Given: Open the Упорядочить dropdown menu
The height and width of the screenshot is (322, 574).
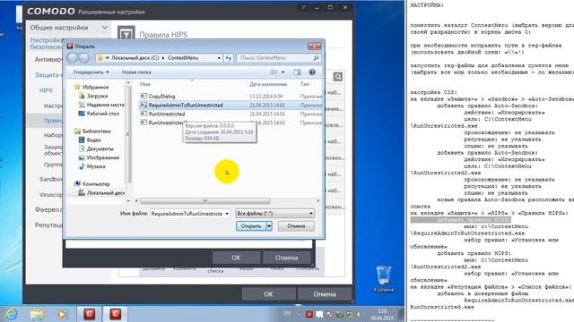Looking at the screenshot, I should 91,72.
